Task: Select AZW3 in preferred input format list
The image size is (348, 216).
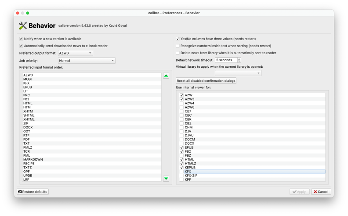Action: [92, 75]
